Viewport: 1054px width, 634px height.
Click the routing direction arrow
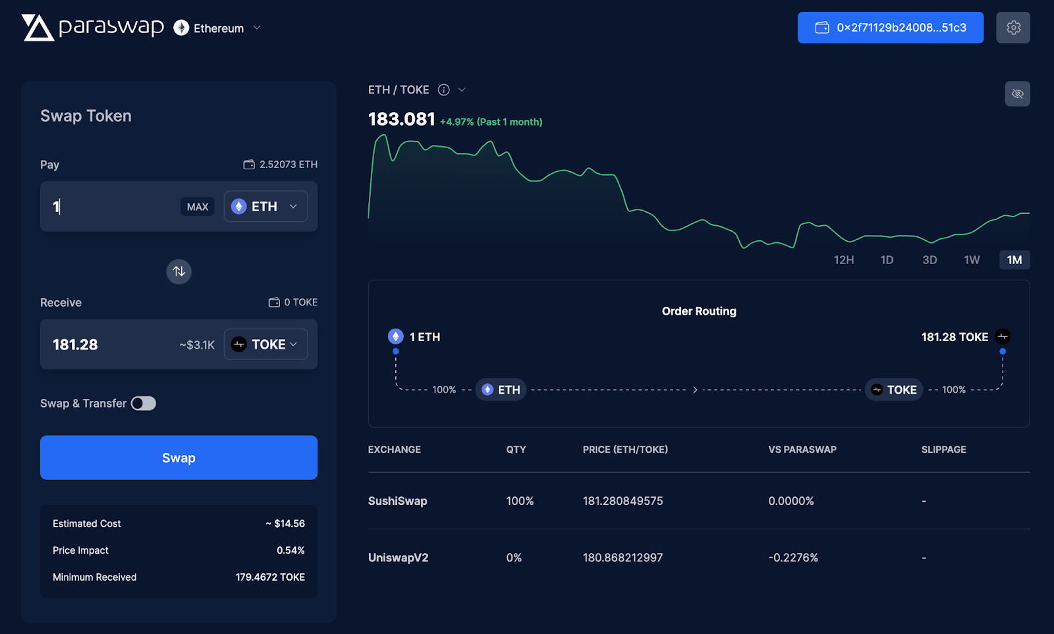tap(695, 390)
